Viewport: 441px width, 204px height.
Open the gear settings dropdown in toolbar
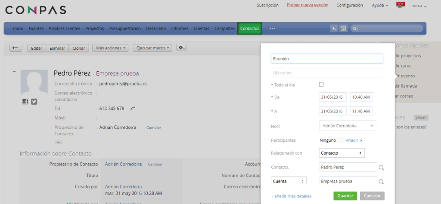pos(182,48)
